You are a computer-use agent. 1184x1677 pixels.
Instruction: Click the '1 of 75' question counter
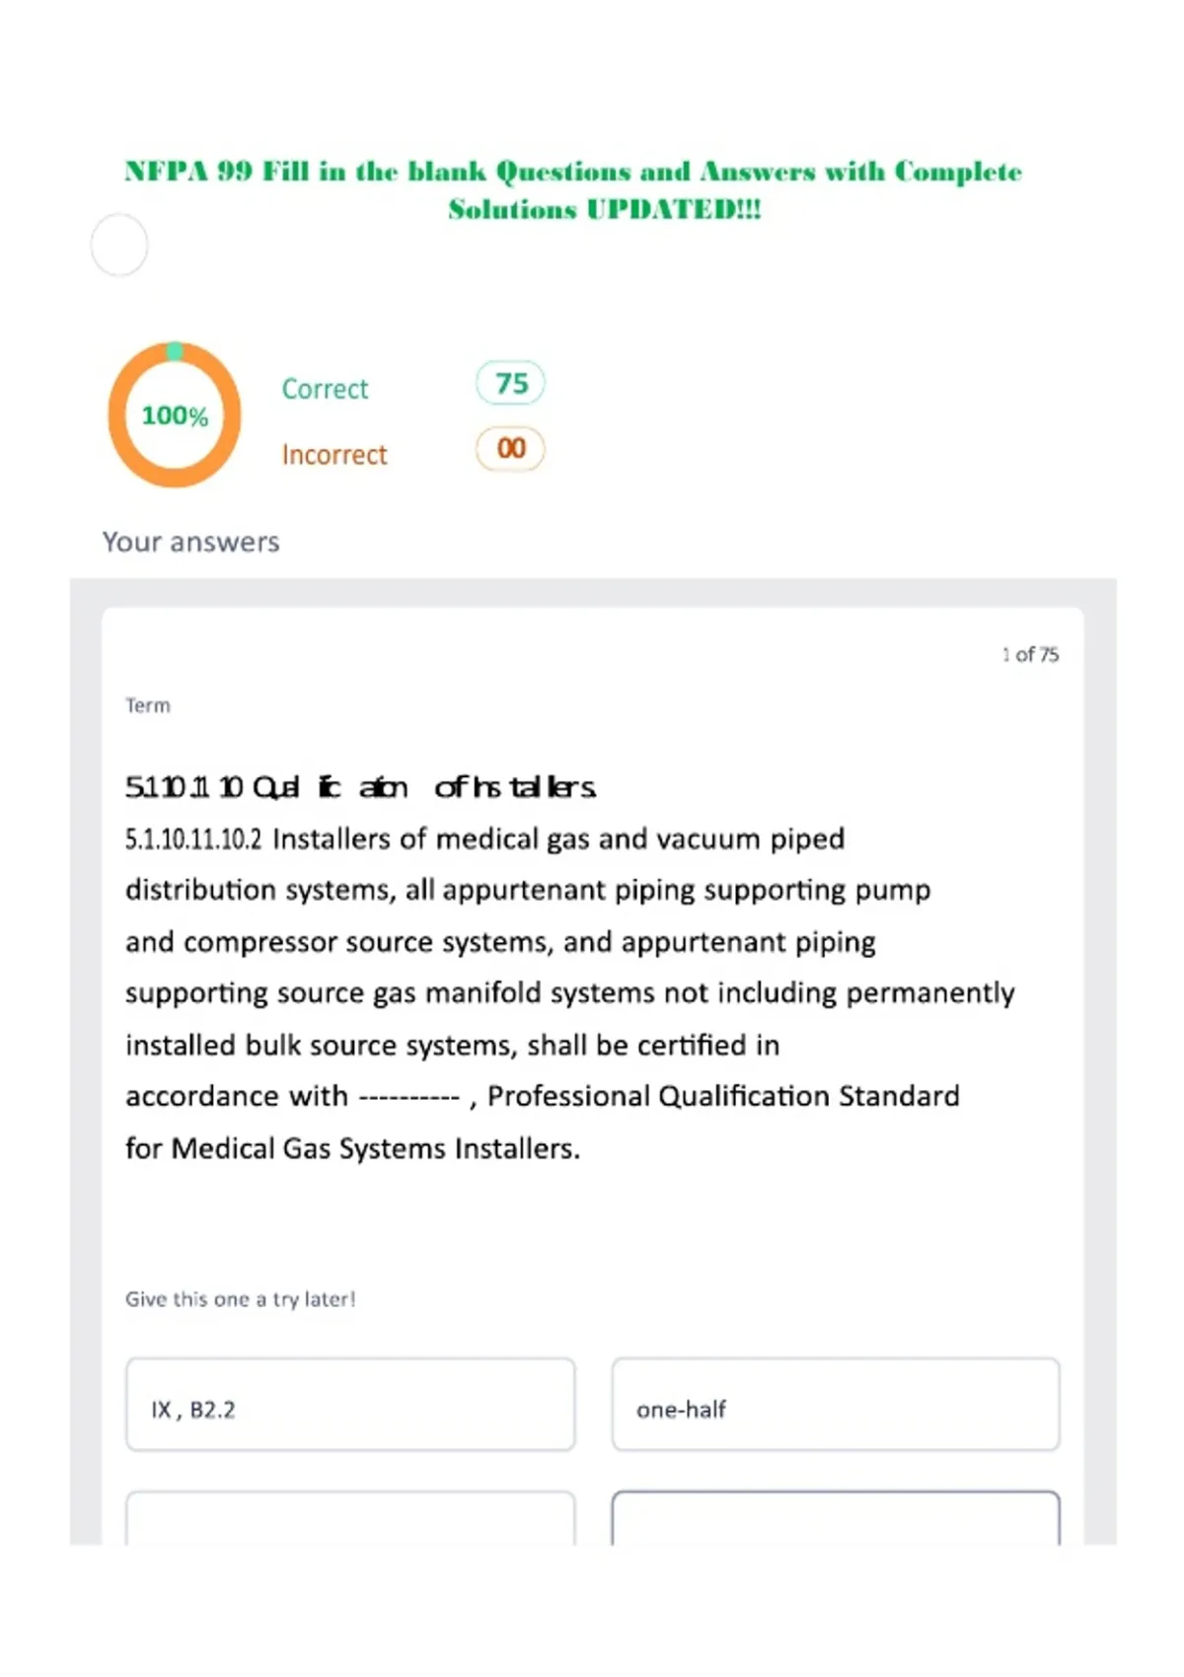click(1030, 654)
